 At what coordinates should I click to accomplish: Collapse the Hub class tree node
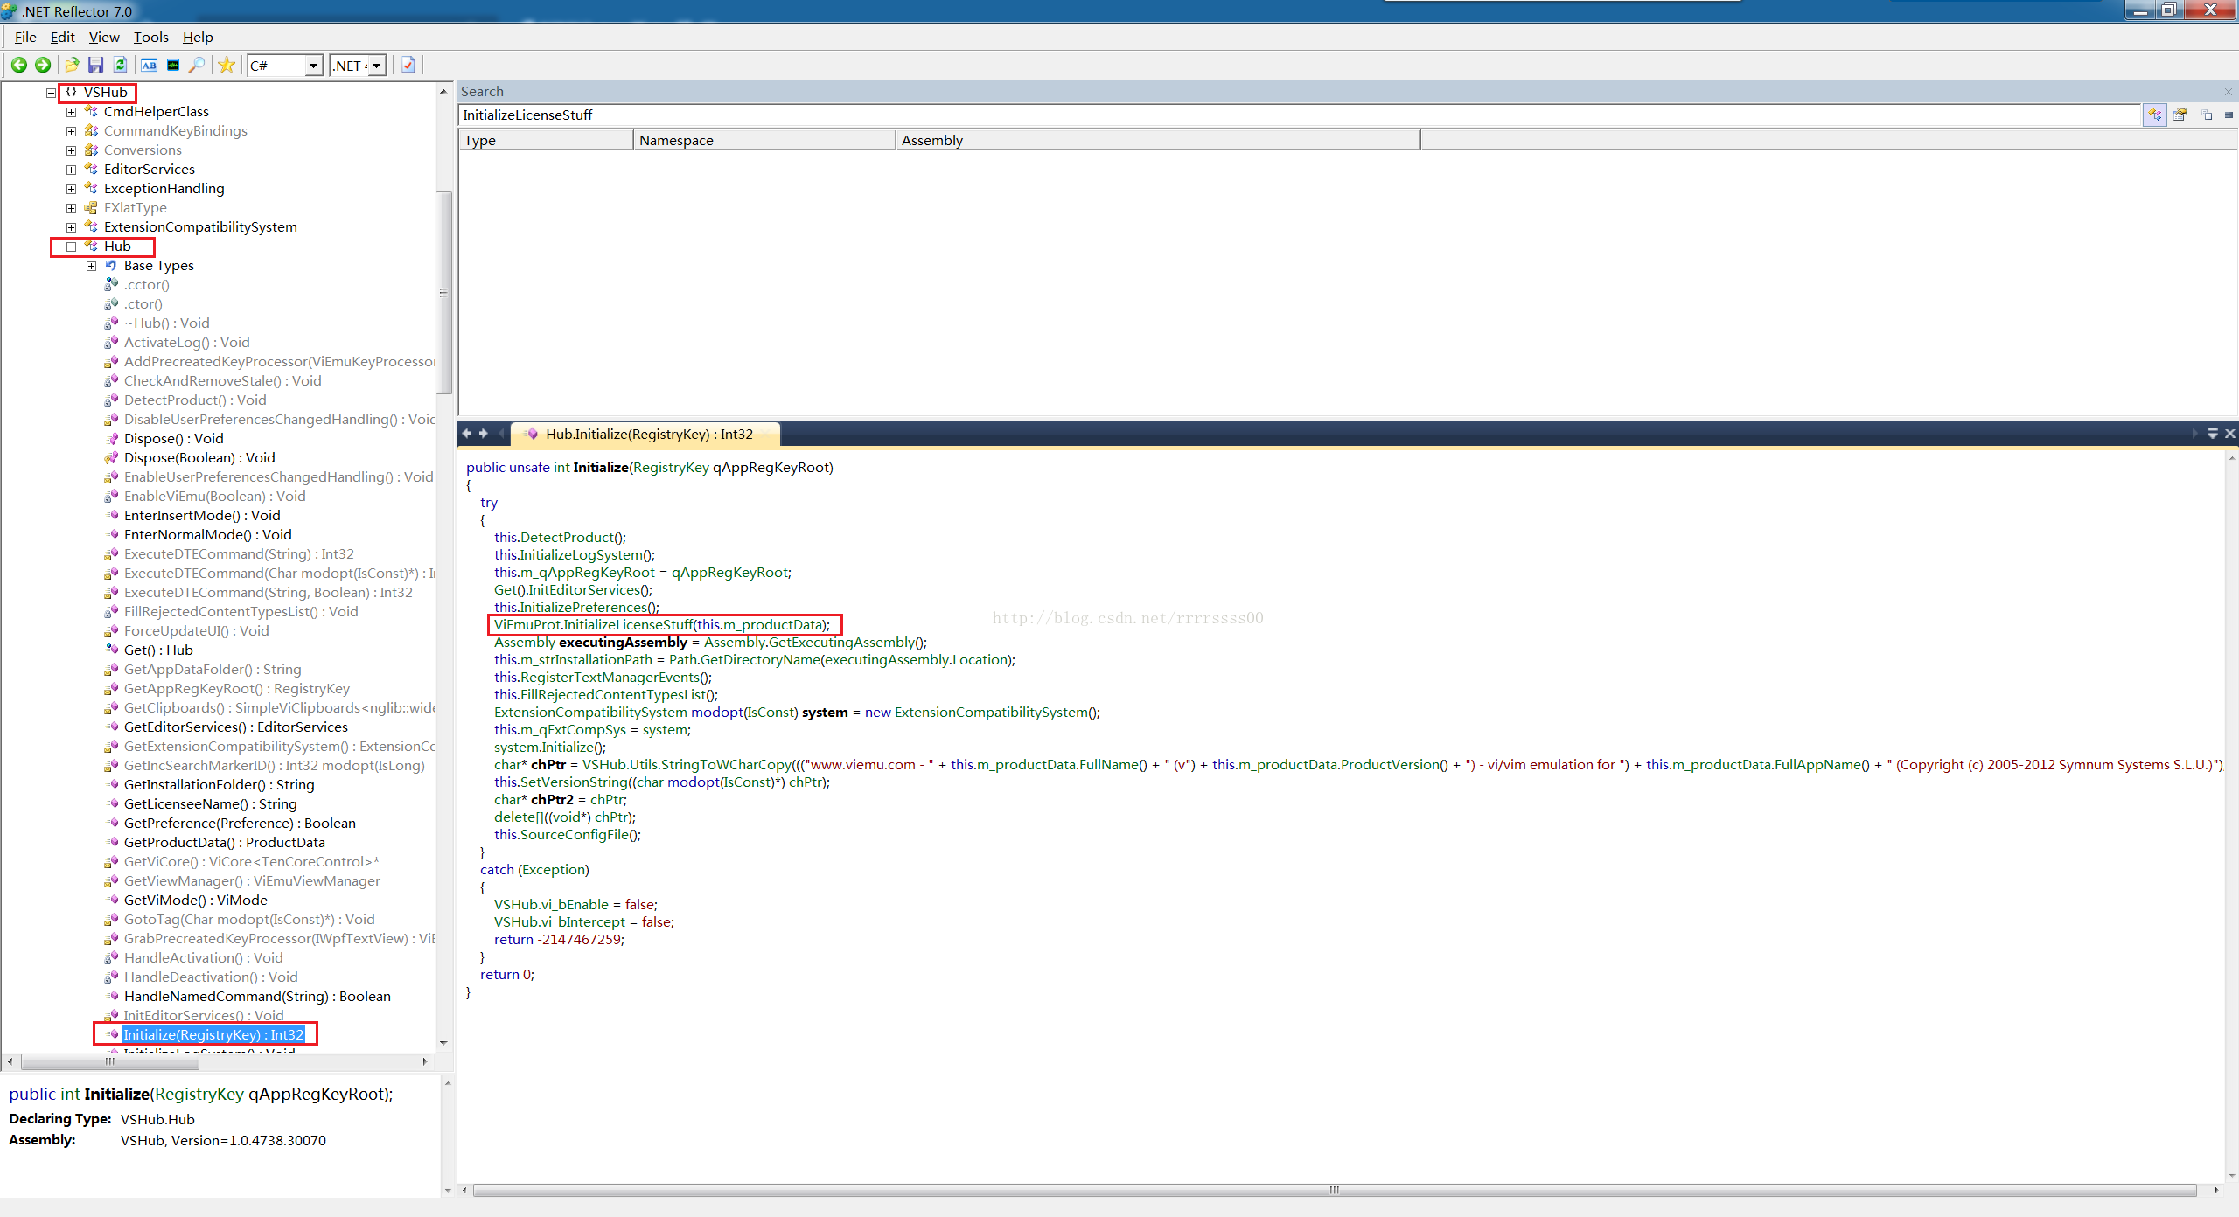71,247
